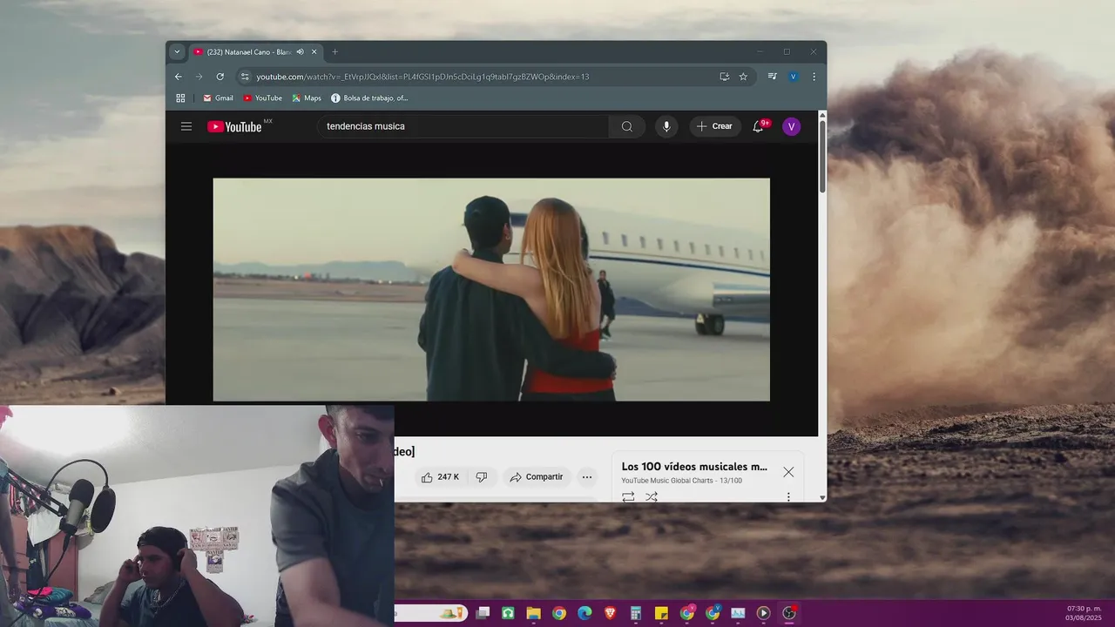Open Bolsa de trabajo bookmark
This screenshot has height=627, width=1115.
(369, 98)
